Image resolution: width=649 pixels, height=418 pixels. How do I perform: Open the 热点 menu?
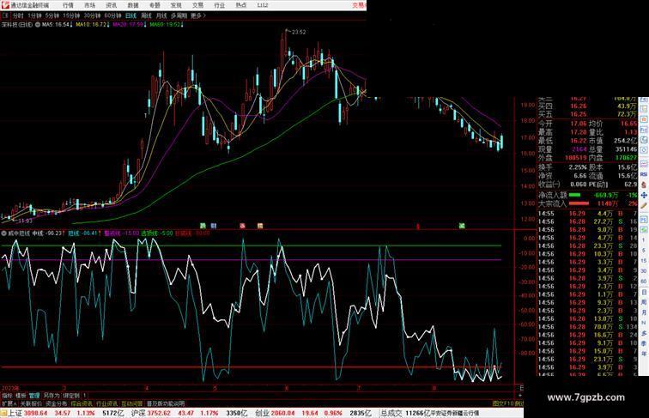click(x=240, y=5)
